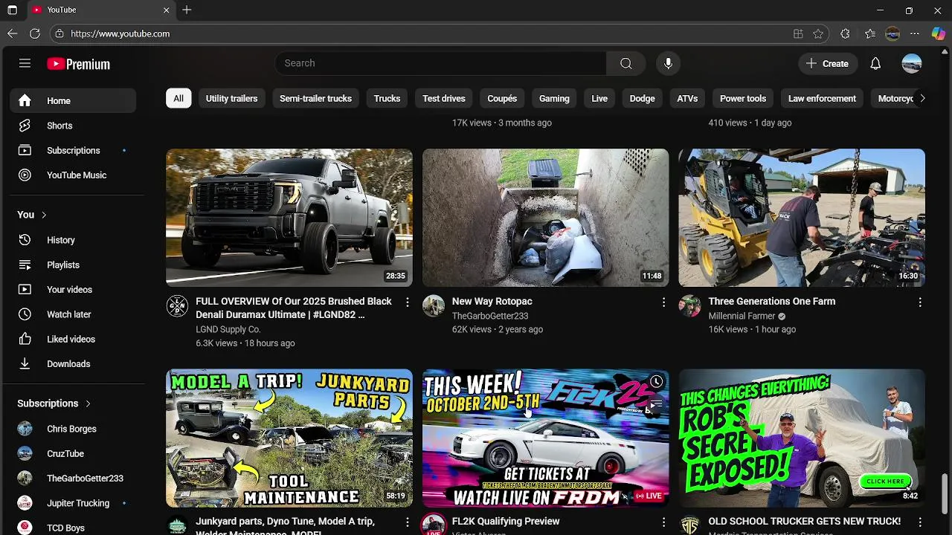Open options for Old School Trucker video
952x535 pixels.
920,522
